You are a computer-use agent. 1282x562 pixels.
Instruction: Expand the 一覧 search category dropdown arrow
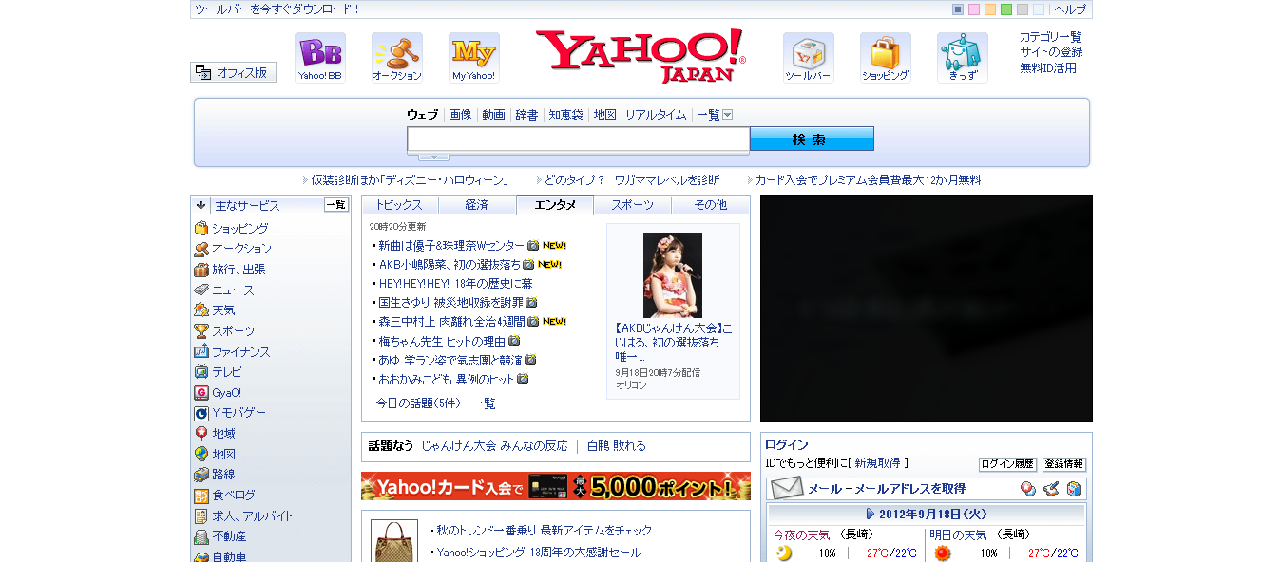click(728, 115)
